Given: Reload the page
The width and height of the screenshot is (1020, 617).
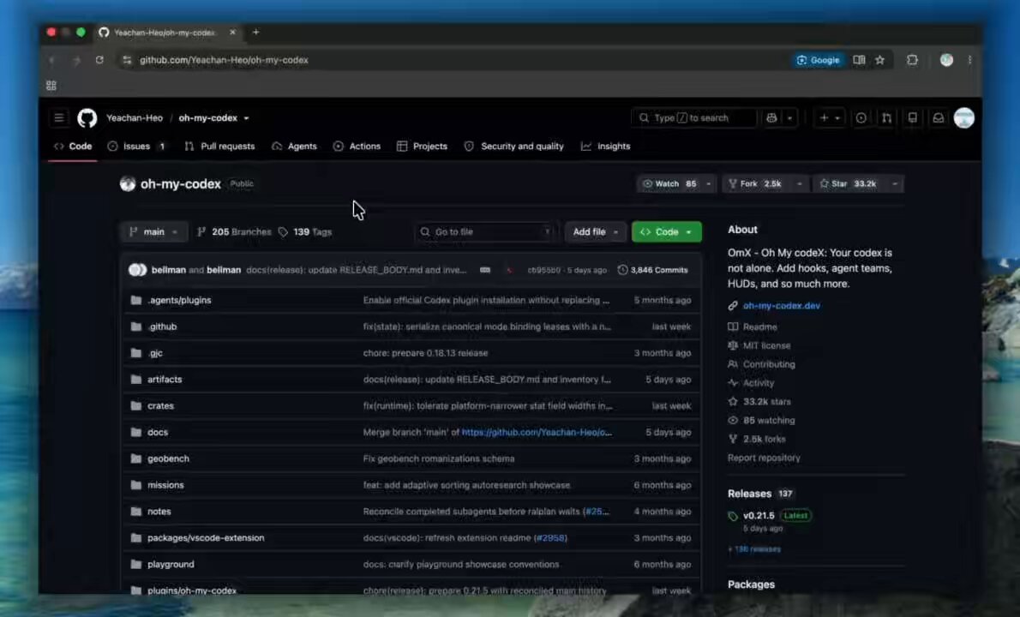Looking at the screenshot, I should tap(99, 60).
